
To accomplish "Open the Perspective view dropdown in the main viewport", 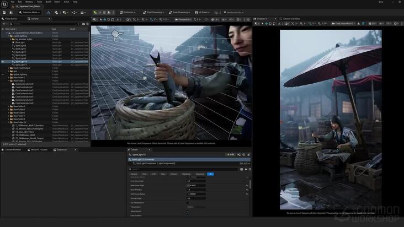I will 183,19.
